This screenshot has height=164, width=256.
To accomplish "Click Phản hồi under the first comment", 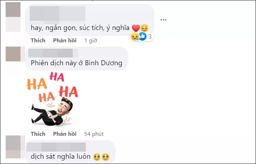I will 65,40.
